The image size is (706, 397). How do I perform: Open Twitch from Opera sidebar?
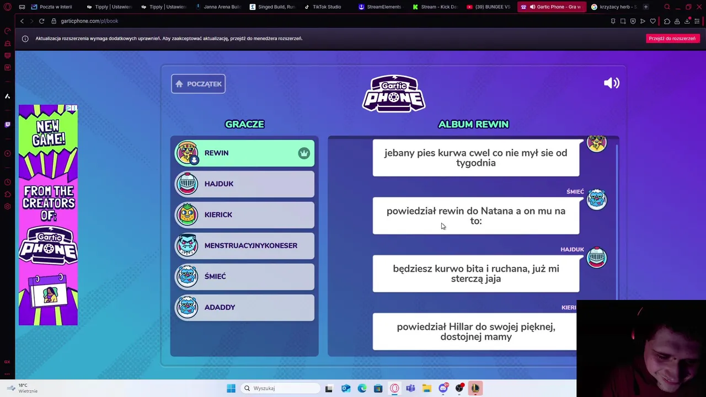7,125
